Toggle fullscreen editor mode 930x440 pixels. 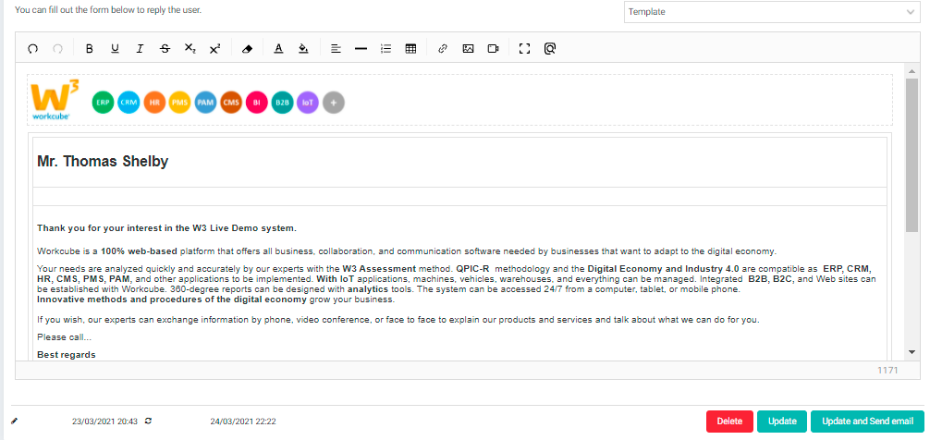(524, 49)
